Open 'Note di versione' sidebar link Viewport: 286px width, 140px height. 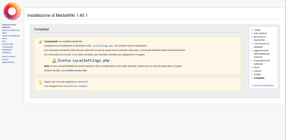pyautogui.click(x=9, y=56)
